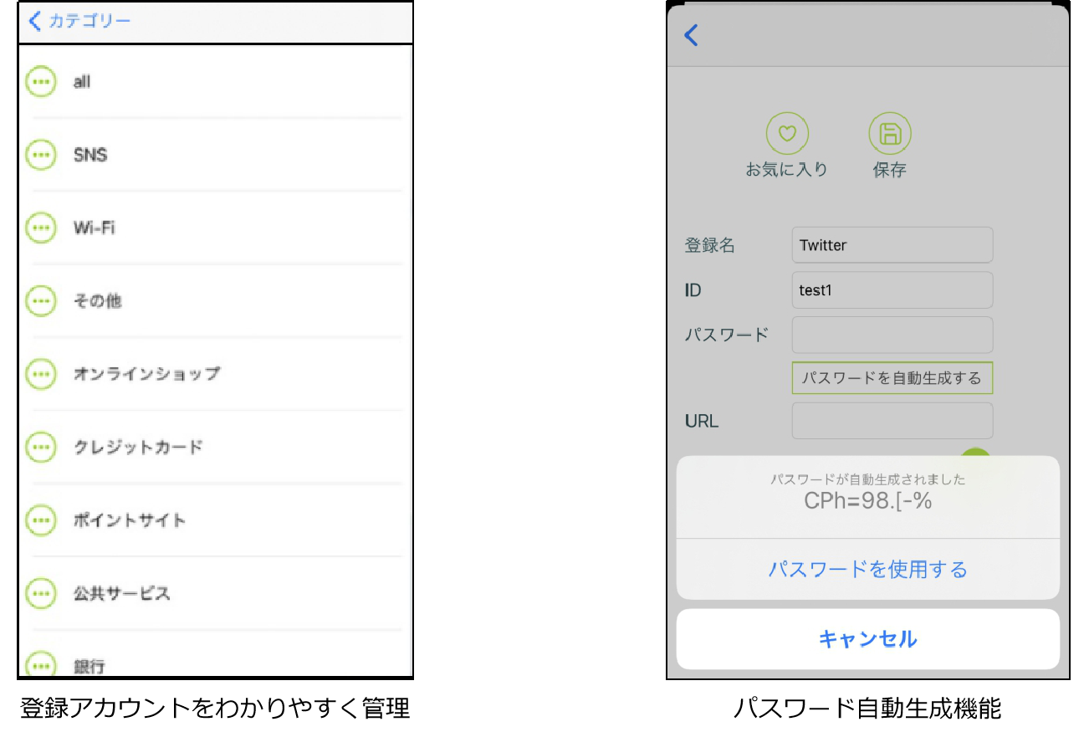Open options icon beside 公共サービス category
Viewport: 1084px width, 732px height.
[40, 593]
